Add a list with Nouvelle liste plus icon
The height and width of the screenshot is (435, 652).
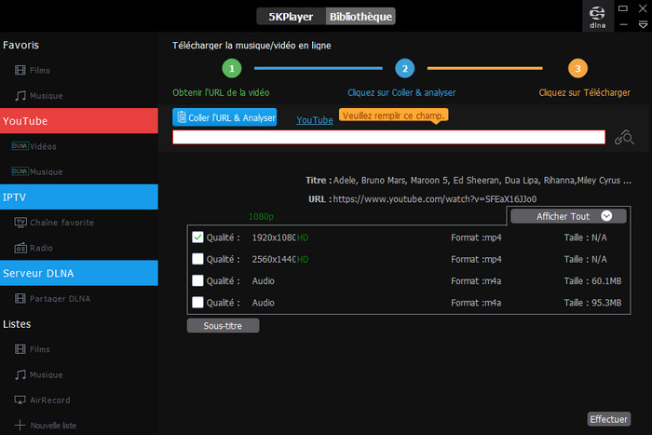point(20,425)
